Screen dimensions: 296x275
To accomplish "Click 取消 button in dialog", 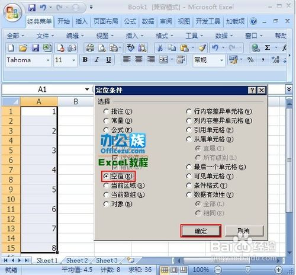I will point(244,231).
